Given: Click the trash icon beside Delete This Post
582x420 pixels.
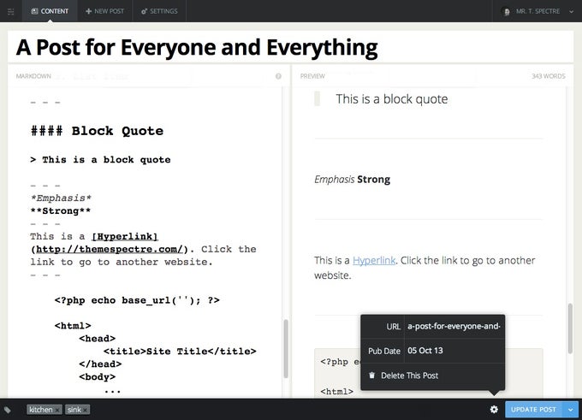Looking at the screenshot, I should 371,376.
